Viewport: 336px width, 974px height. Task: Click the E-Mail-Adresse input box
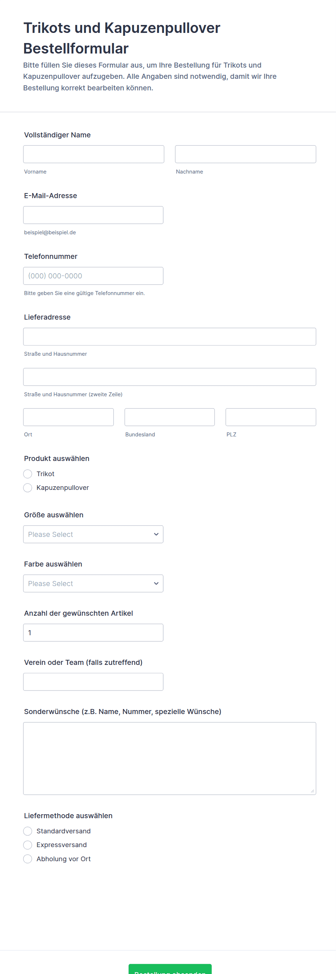click(93, 215)
